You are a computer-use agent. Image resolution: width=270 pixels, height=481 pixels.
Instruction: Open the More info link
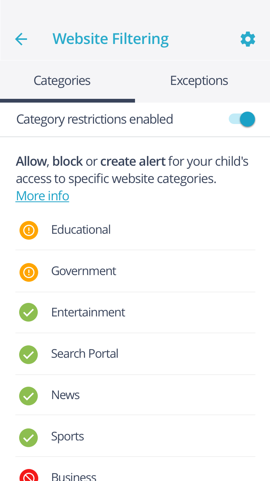click(x=42, y=196)
